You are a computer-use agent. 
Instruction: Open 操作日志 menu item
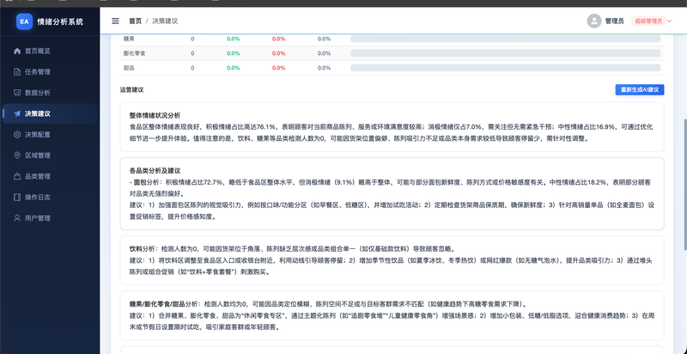tap(50, 197)
